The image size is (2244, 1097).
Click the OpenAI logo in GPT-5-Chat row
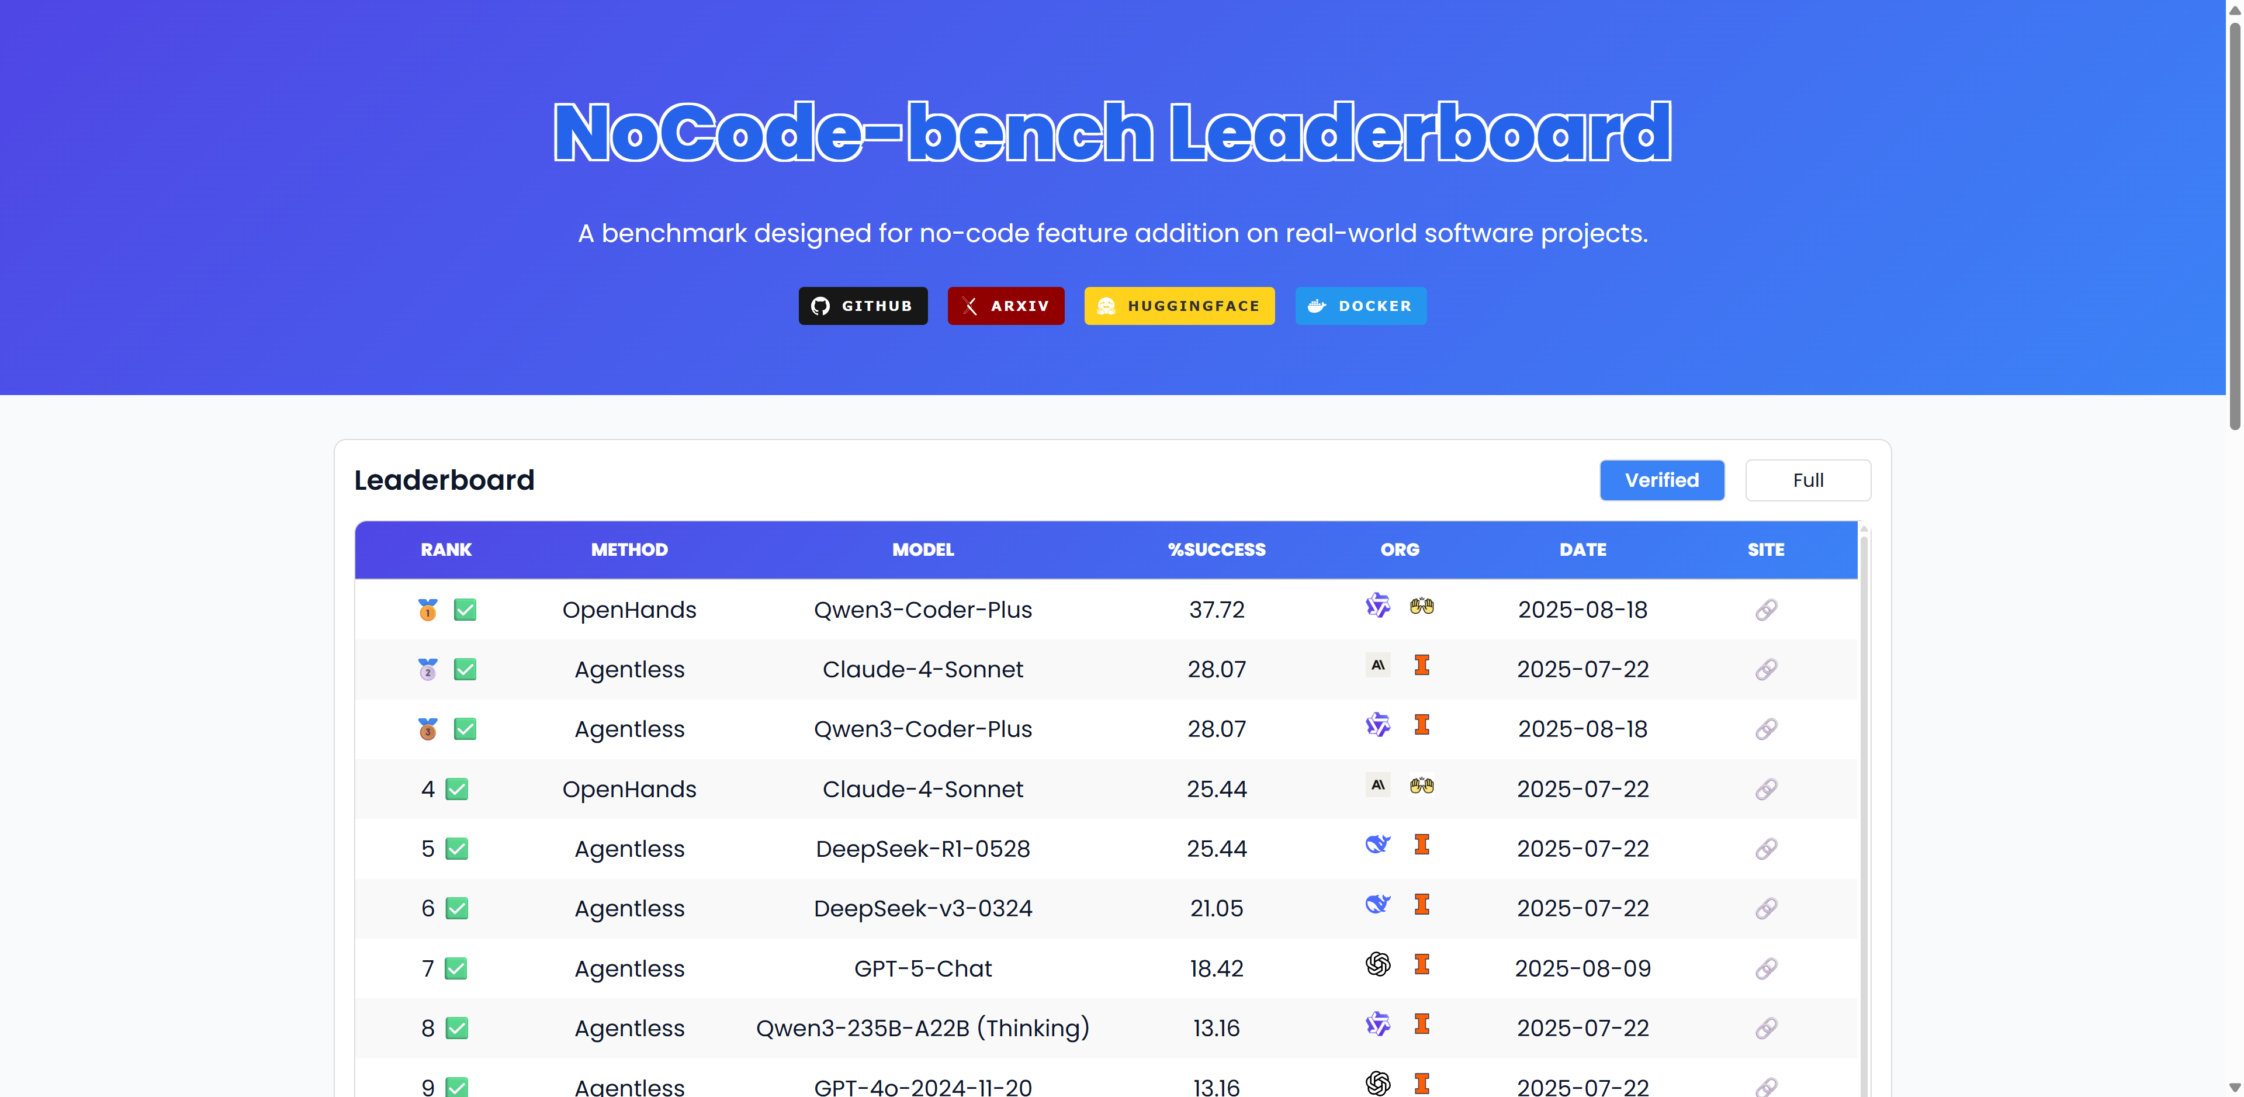(x=1377, y=964)
